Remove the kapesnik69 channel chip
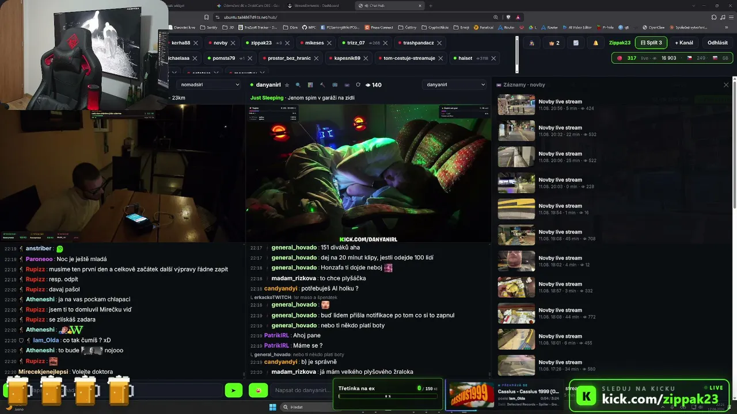Viewport: 737px width, 414px height. tap(366, 58)
